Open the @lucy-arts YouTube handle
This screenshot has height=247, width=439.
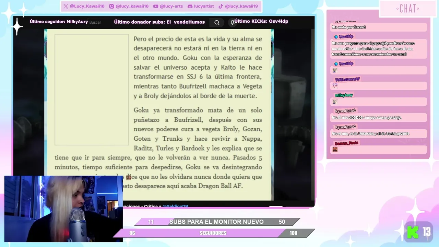pos(171,6)
